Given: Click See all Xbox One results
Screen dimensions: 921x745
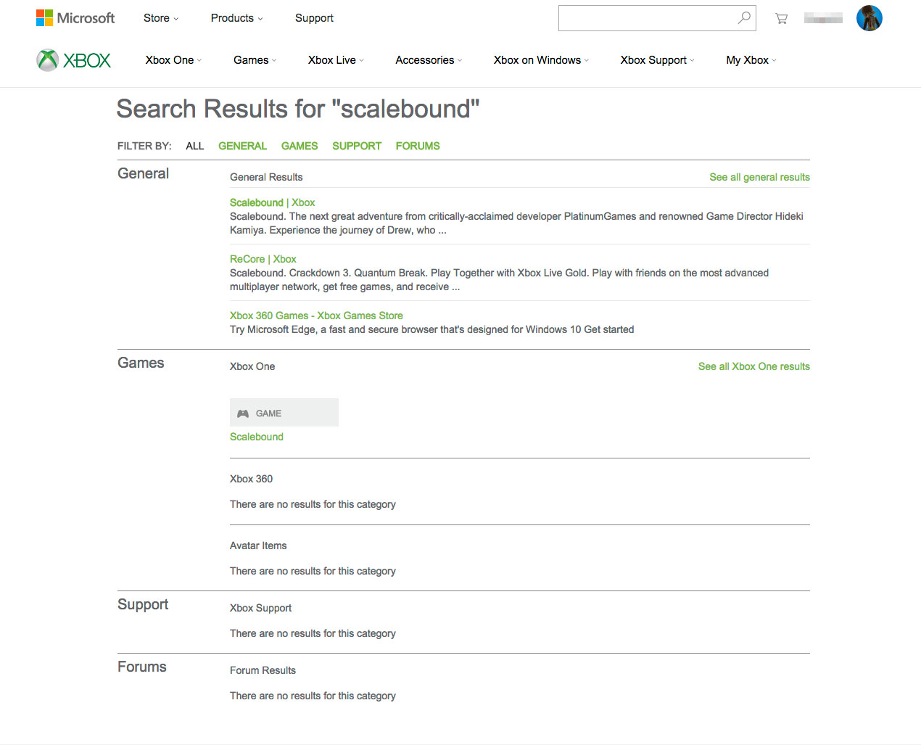Looking at the screenshot, I should 754,366.
